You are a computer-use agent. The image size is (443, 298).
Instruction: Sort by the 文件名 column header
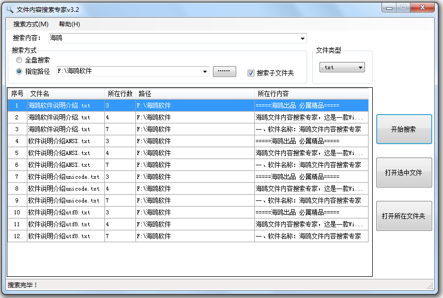click(x=66, y=93)
